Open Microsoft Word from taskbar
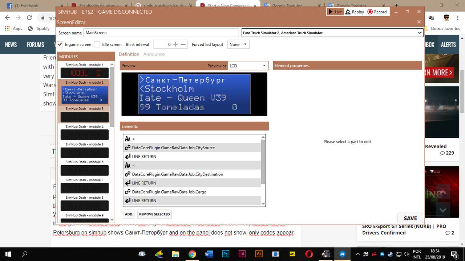The image size is (465, 261). click(209, 254)
